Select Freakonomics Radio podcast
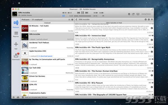 click(47, 94)
